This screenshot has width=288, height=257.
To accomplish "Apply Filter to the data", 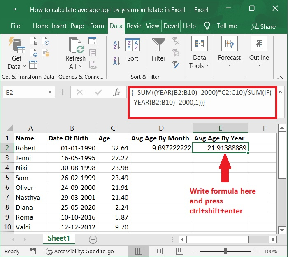I will pyautogui.click(x=158, y=50).
